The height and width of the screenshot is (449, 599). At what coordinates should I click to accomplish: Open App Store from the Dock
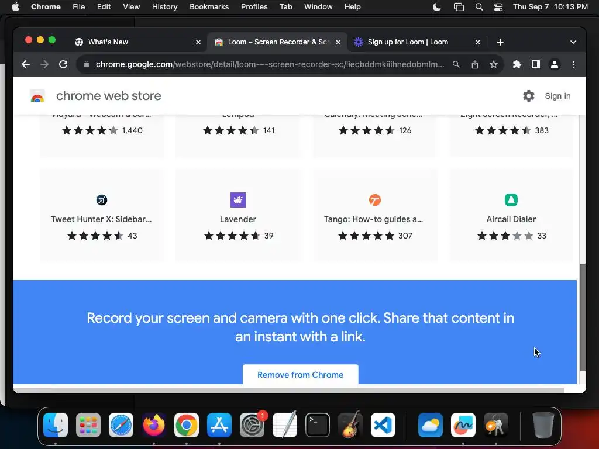pos(219,425)
